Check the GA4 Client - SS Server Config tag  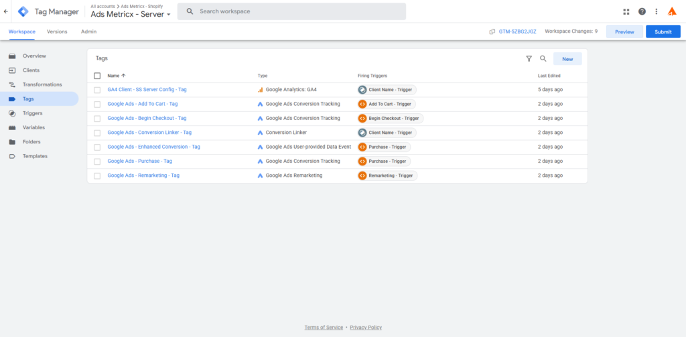[x=97, y=90]
